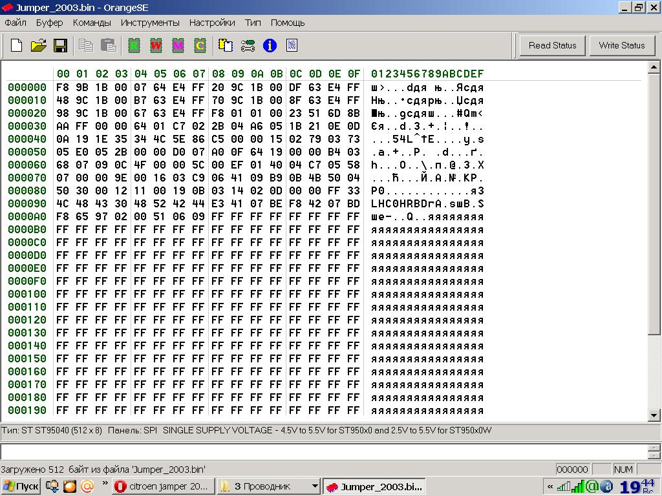Viewport: 662px width, 496px height.
Task: Click the blue round tray icon
Action: [606, 486]
